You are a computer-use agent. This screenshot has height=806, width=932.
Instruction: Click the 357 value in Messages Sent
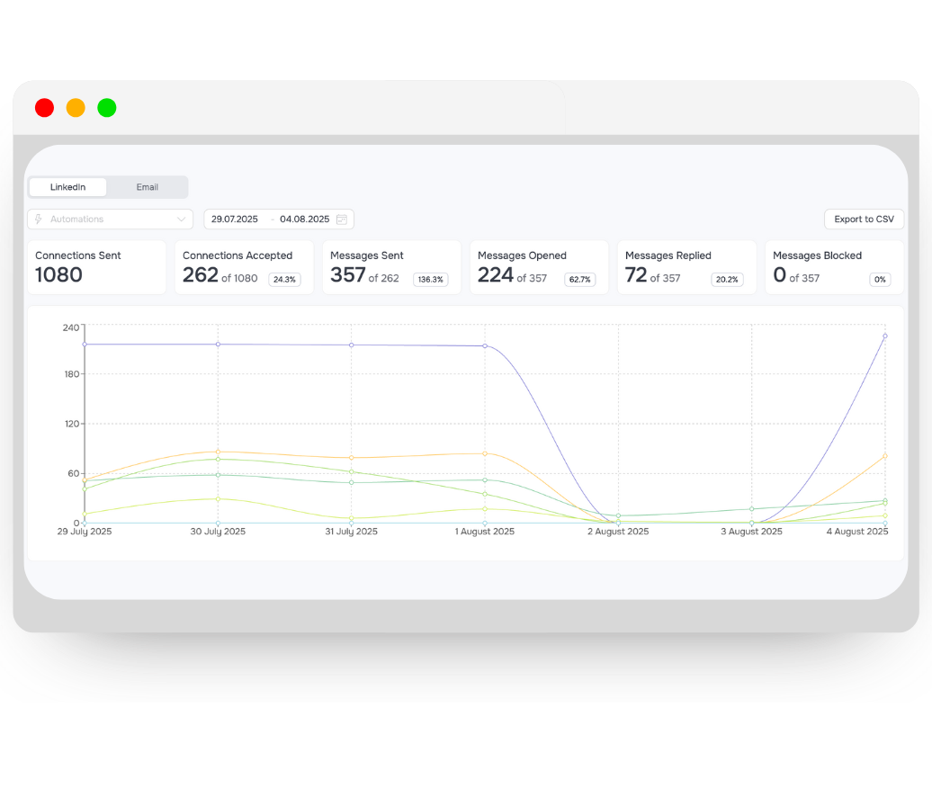[348, 274]
